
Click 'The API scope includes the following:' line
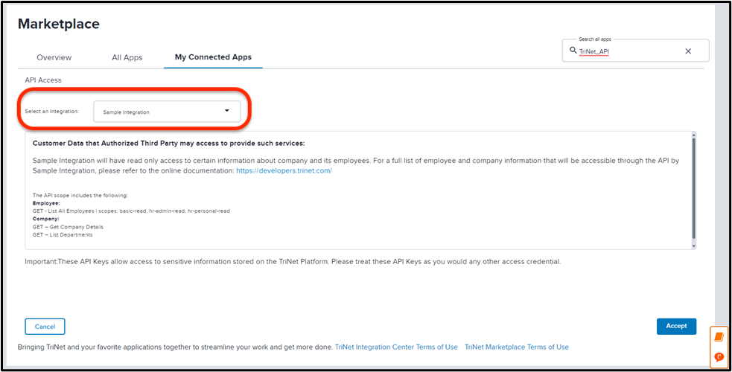(x=80, y=196)
